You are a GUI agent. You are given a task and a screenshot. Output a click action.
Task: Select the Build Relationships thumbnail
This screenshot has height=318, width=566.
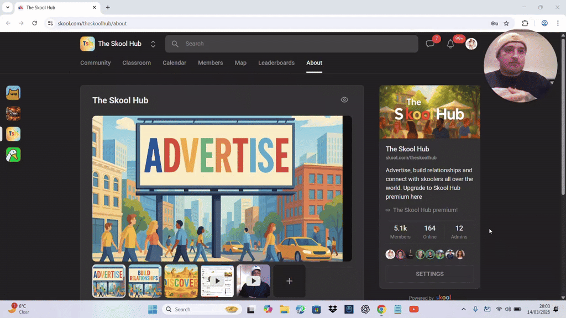145,281
